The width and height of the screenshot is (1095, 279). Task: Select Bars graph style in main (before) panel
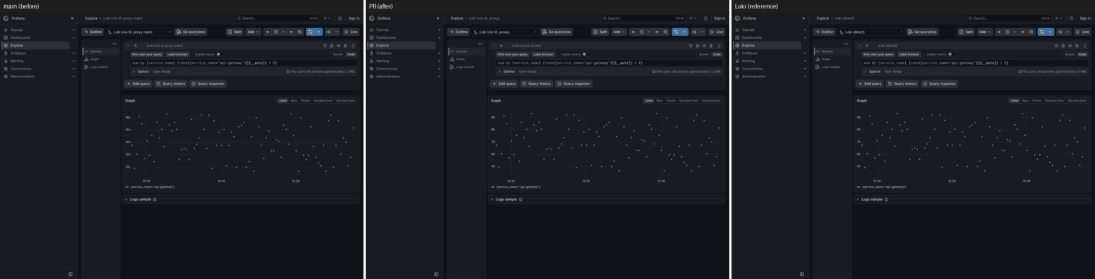294,101
